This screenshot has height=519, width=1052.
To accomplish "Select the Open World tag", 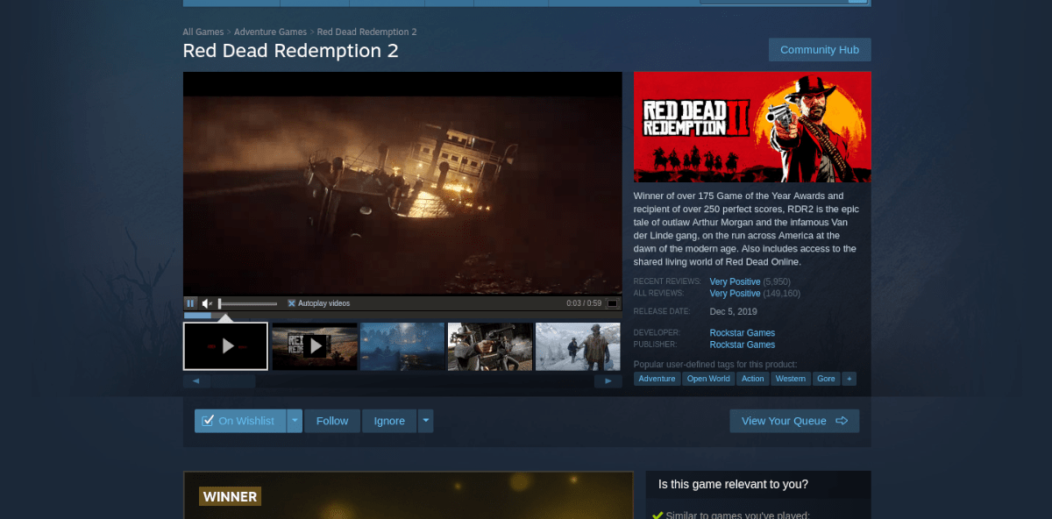I will (x=708, y=379).
